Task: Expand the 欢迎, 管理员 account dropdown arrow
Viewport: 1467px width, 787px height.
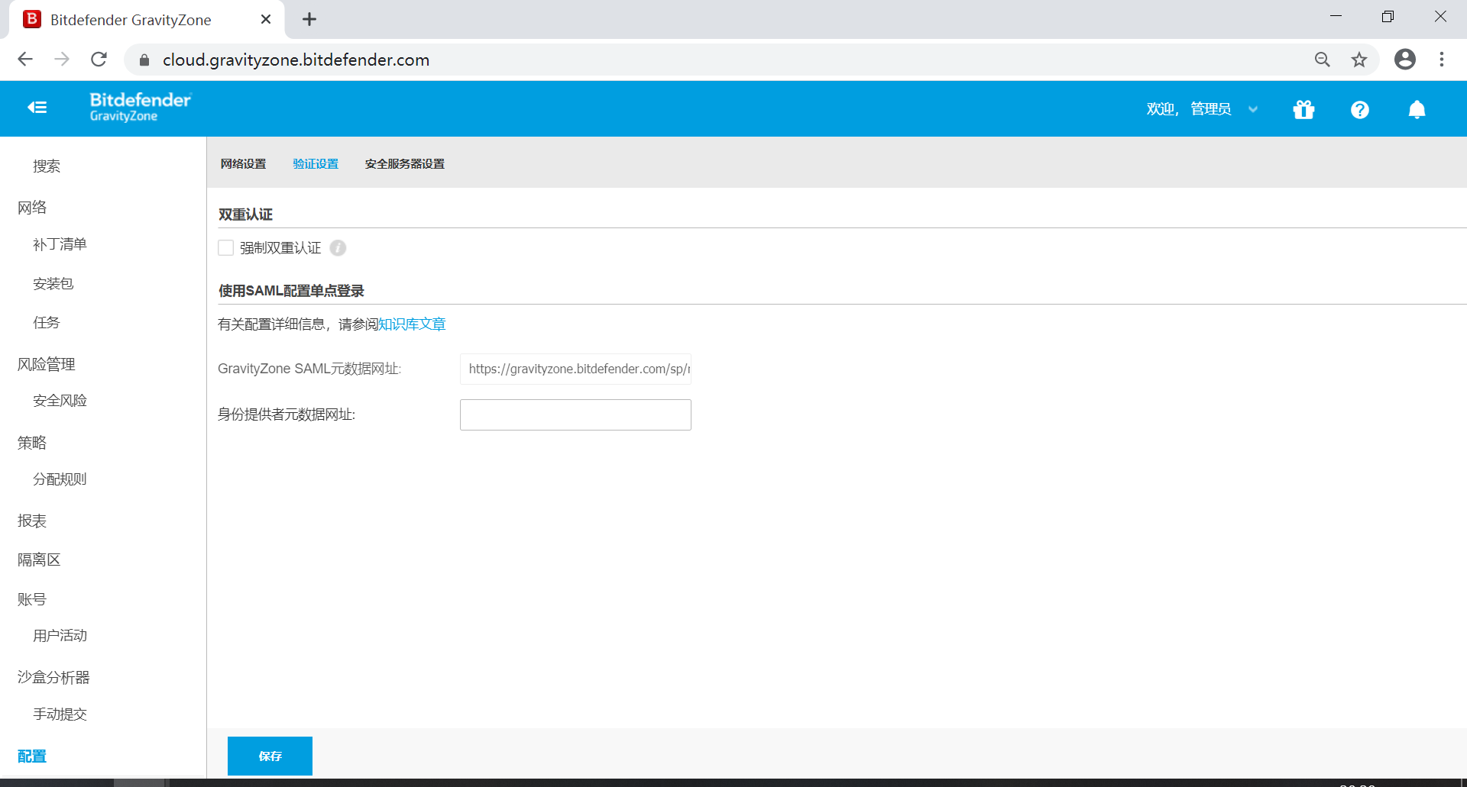Action: tap(1253, 109)
